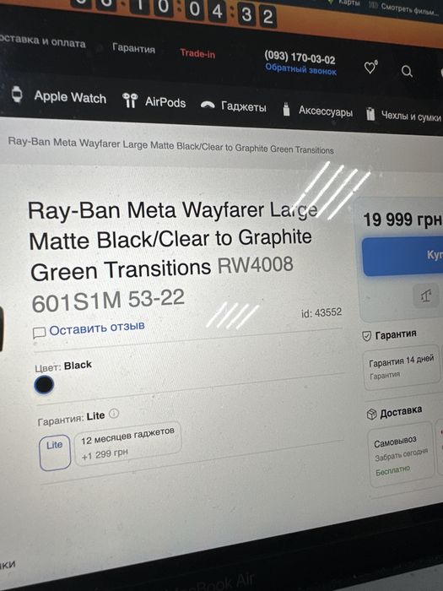Screen dimensions: 443x591
Task: Click the Гарантия link in top bar
Action: tap(133, 49)
